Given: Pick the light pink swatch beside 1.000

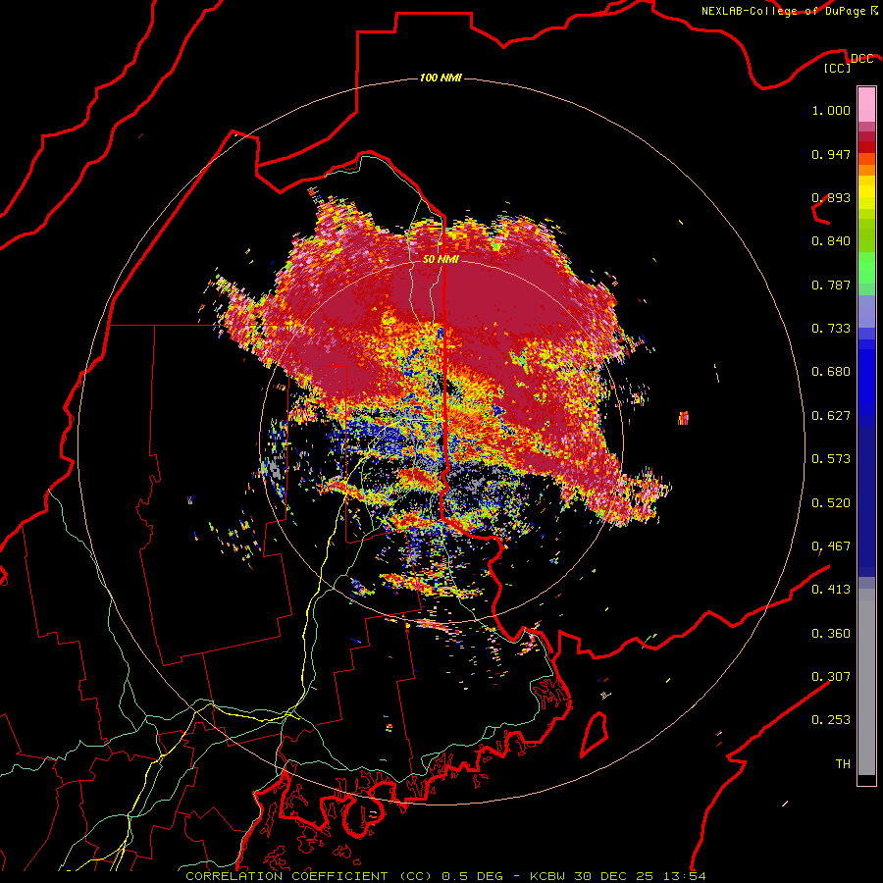Looking at the screenshot, I should coord(866,105).
